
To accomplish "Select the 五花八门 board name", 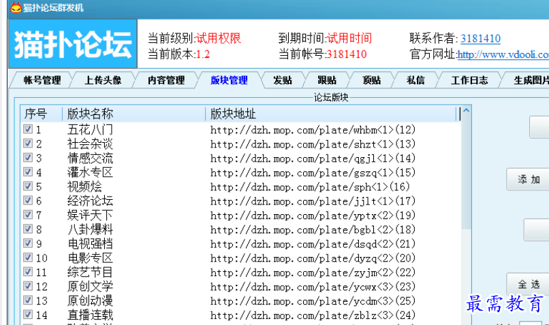I will coord(90,130).
